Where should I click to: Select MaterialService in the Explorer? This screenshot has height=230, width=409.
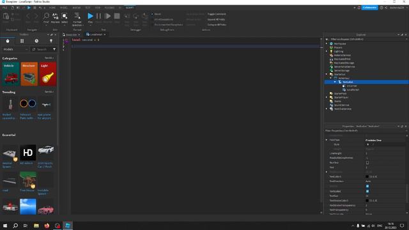pyautogui.click(x=343, y=56)
